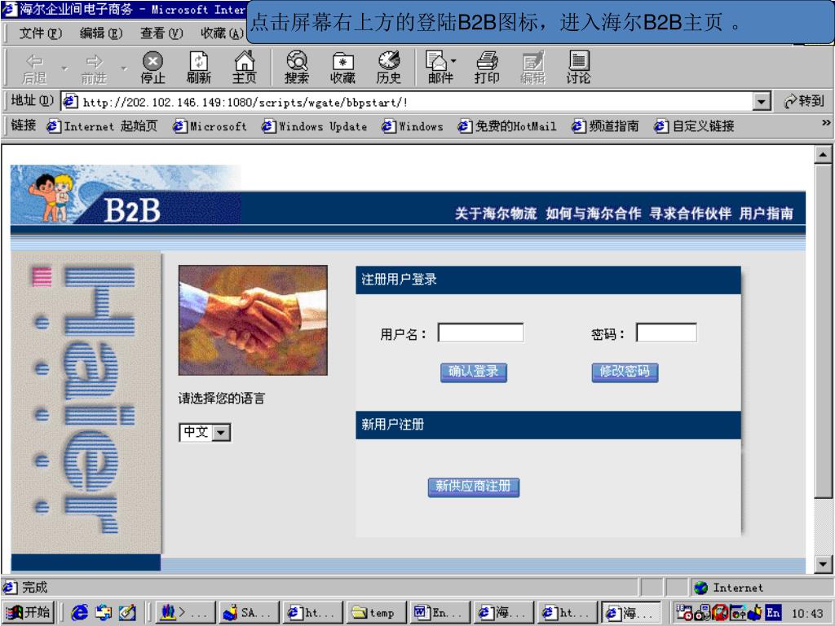Click the B2B logo with Haier kids

(x=126, y=195)
